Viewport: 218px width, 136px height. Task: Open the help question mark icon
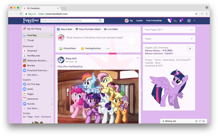tap(189, 21)
